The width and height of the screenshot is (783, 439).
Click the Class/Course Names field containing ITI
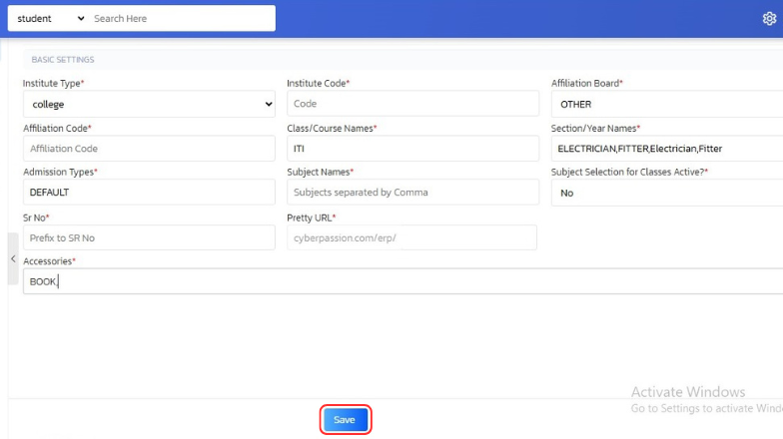412,149
